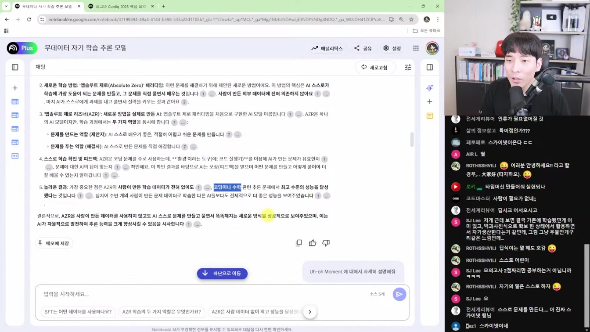590x332 pixels.
Task: Open the install app icon in address bar
Action: 391,19
